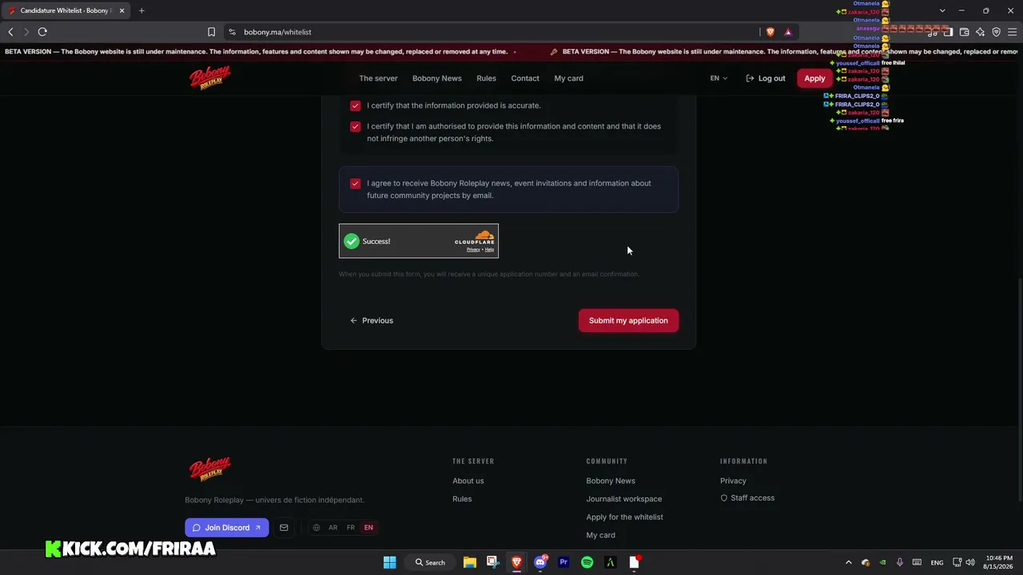Click Bobony News under Community footer
The image size is (1023, 575).
tap(611, 481)
